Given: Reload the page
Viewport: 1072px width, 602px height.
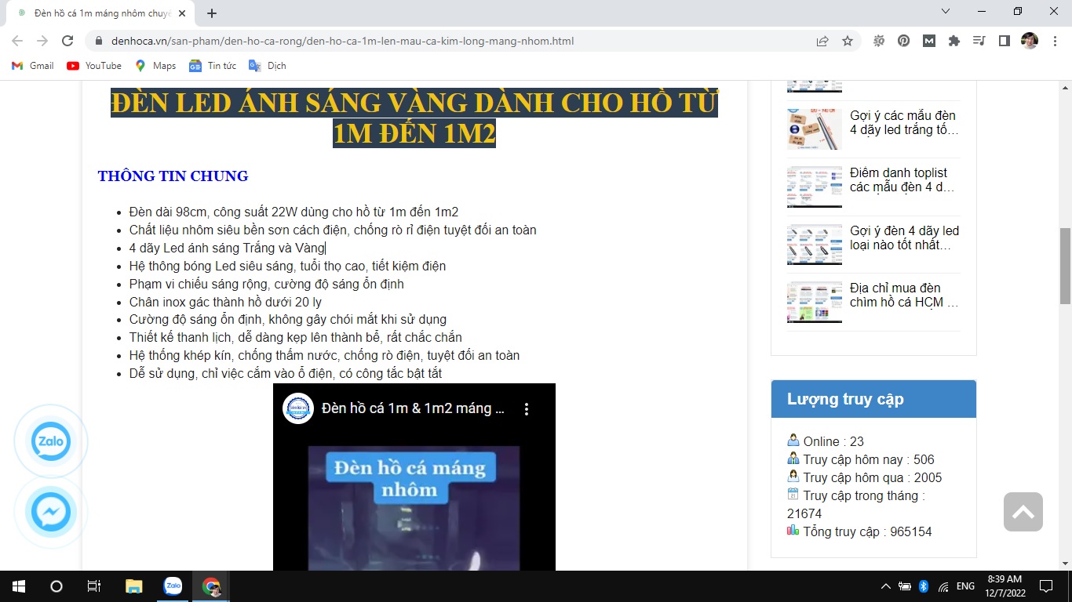Looking at the screenshot, I should pyautogui.click(x=67, y=41).
